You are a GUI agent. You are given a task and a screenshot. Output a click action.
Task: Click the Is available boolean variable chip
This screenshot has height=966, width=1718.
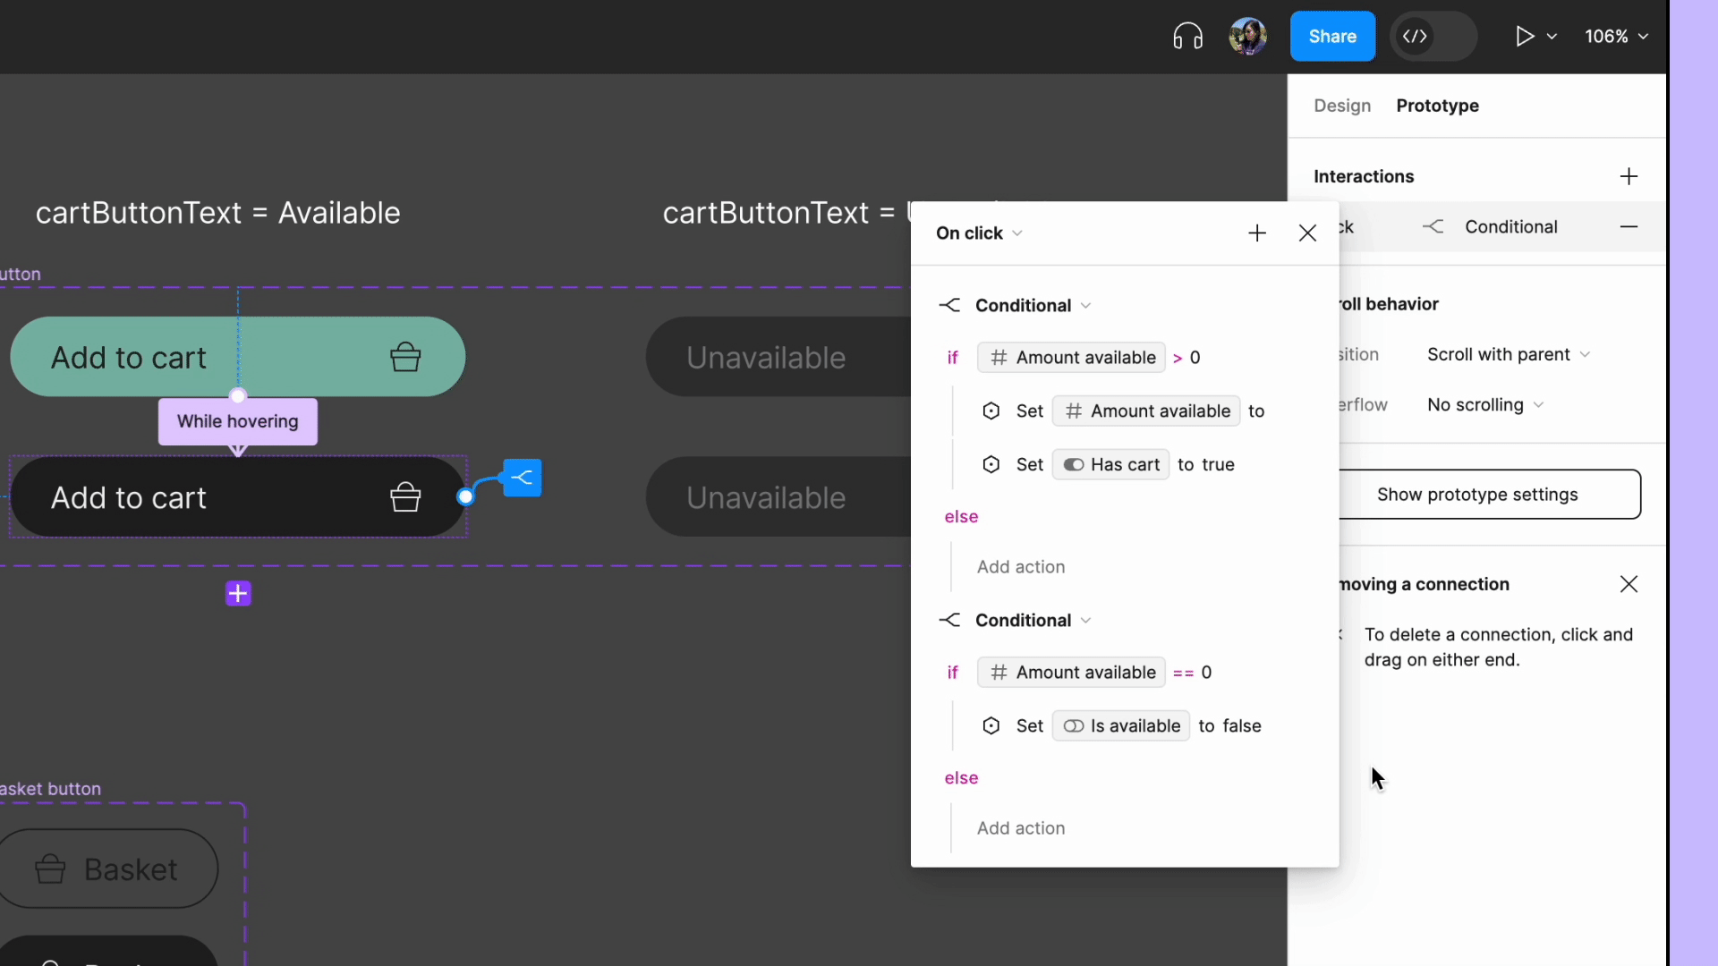click(x=1121, y=726)
